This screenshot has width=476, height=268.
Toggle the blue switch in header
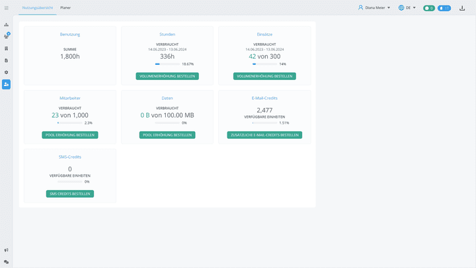(444, 8)
